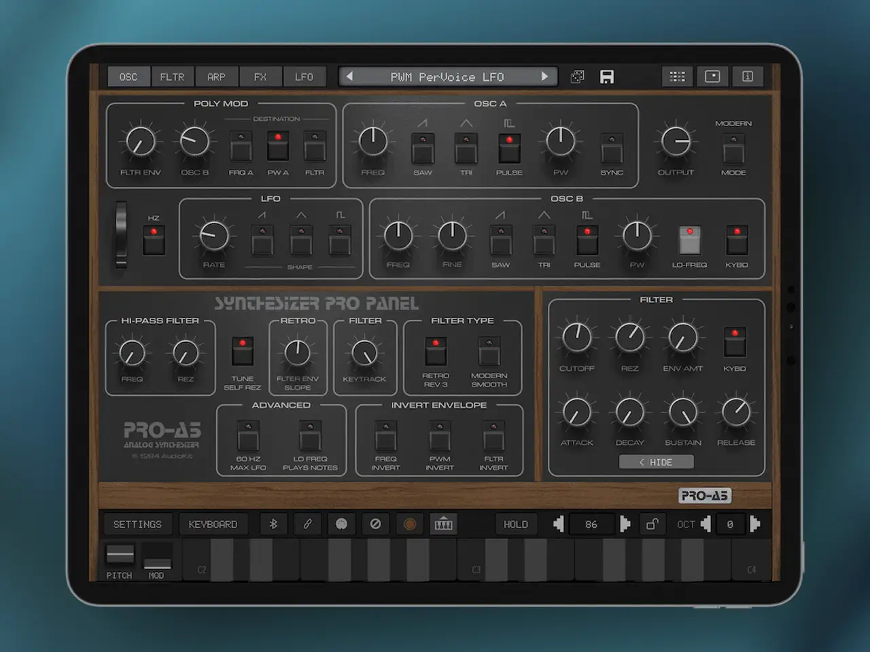870x652 pixels.
Task: Toggle OSC A SYNC switch
Action: [x=612, y=148]
